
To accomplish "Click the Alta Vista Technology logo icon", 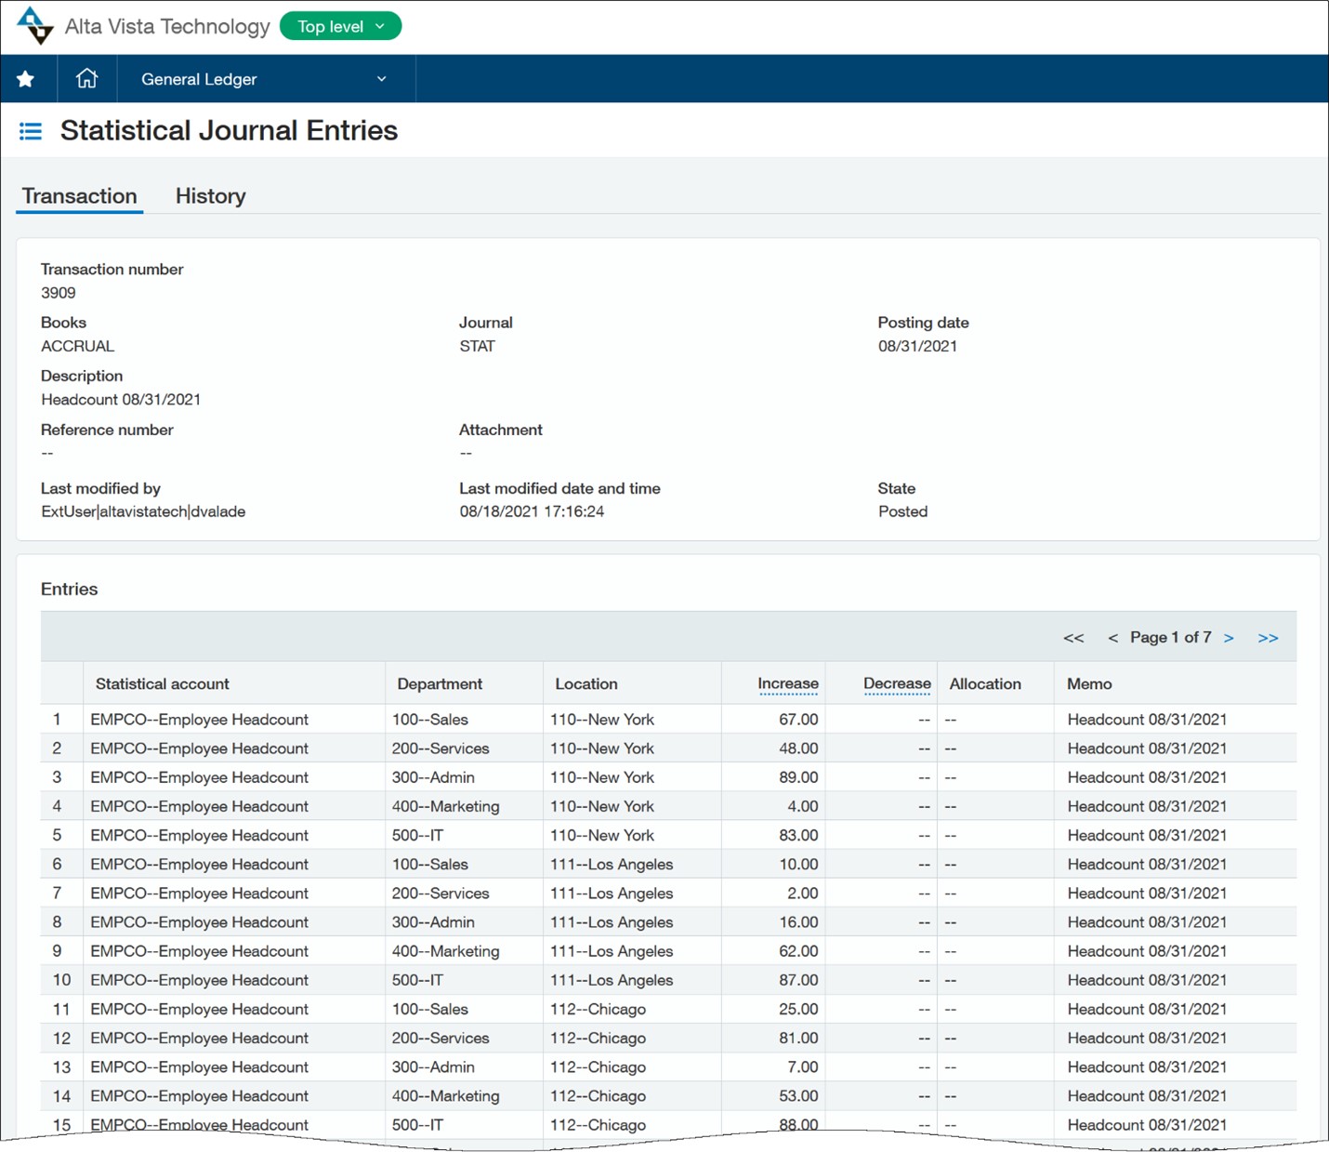I will click(35, 25).
